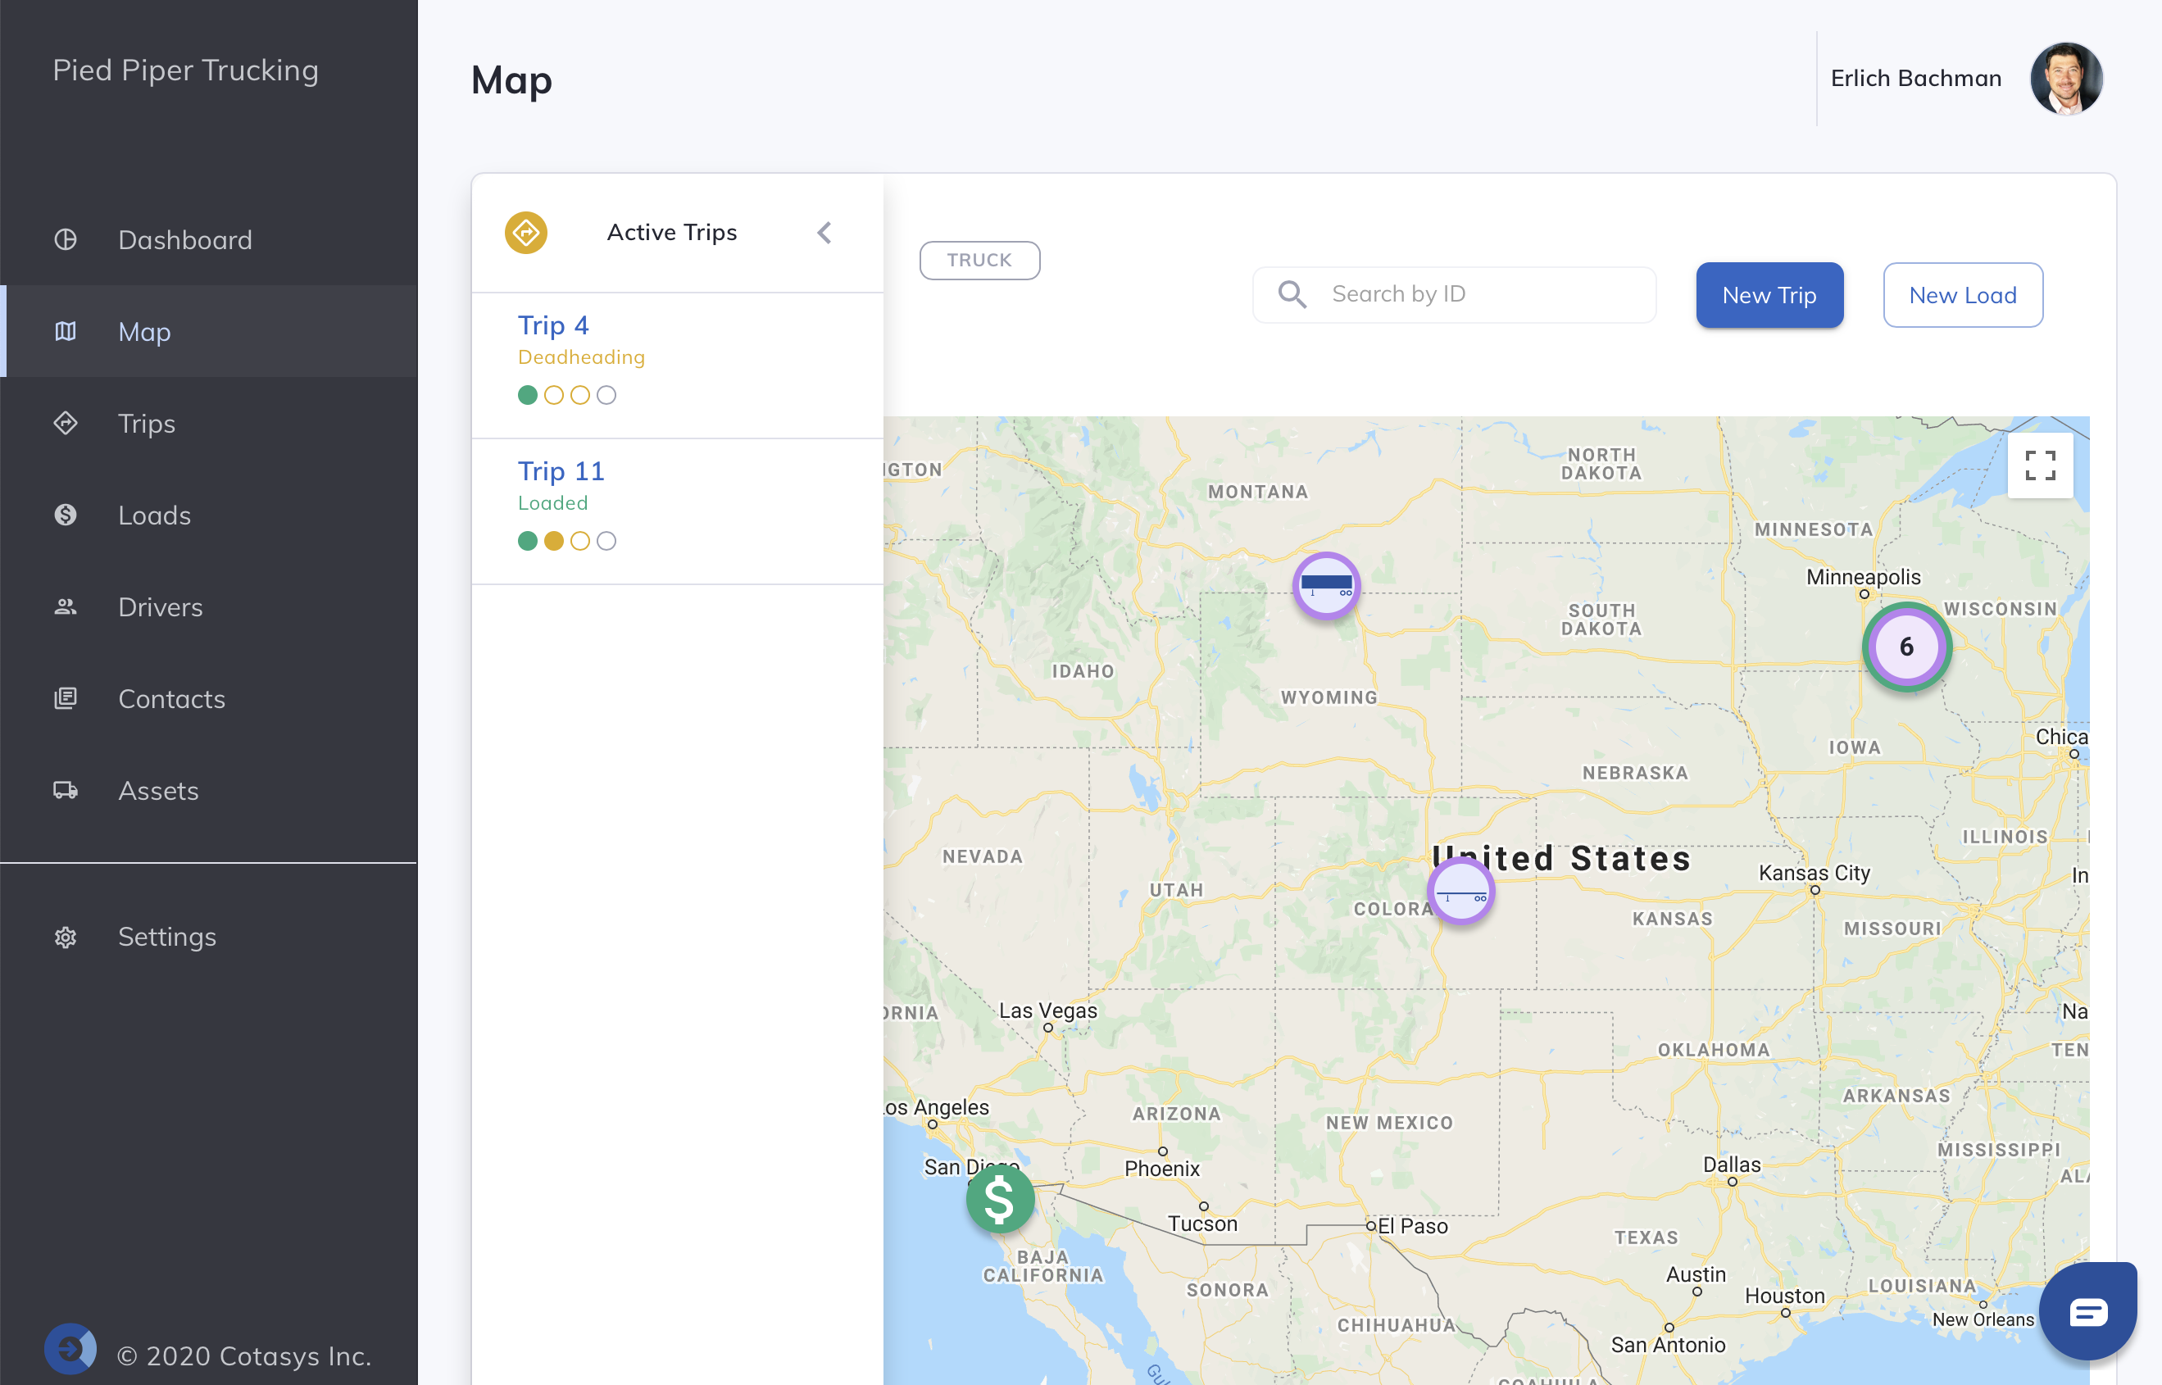Screen dimensions: 2162x1385
Task: Click the Cotasys logo icon
Action: 70,1348
